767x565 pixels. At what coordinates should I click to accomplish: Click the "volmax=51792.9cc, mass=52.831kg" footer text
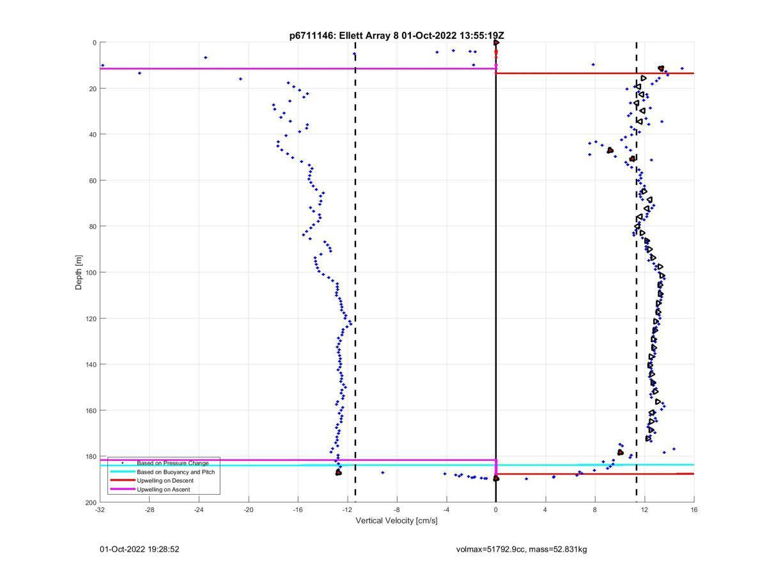pos(522,549)
